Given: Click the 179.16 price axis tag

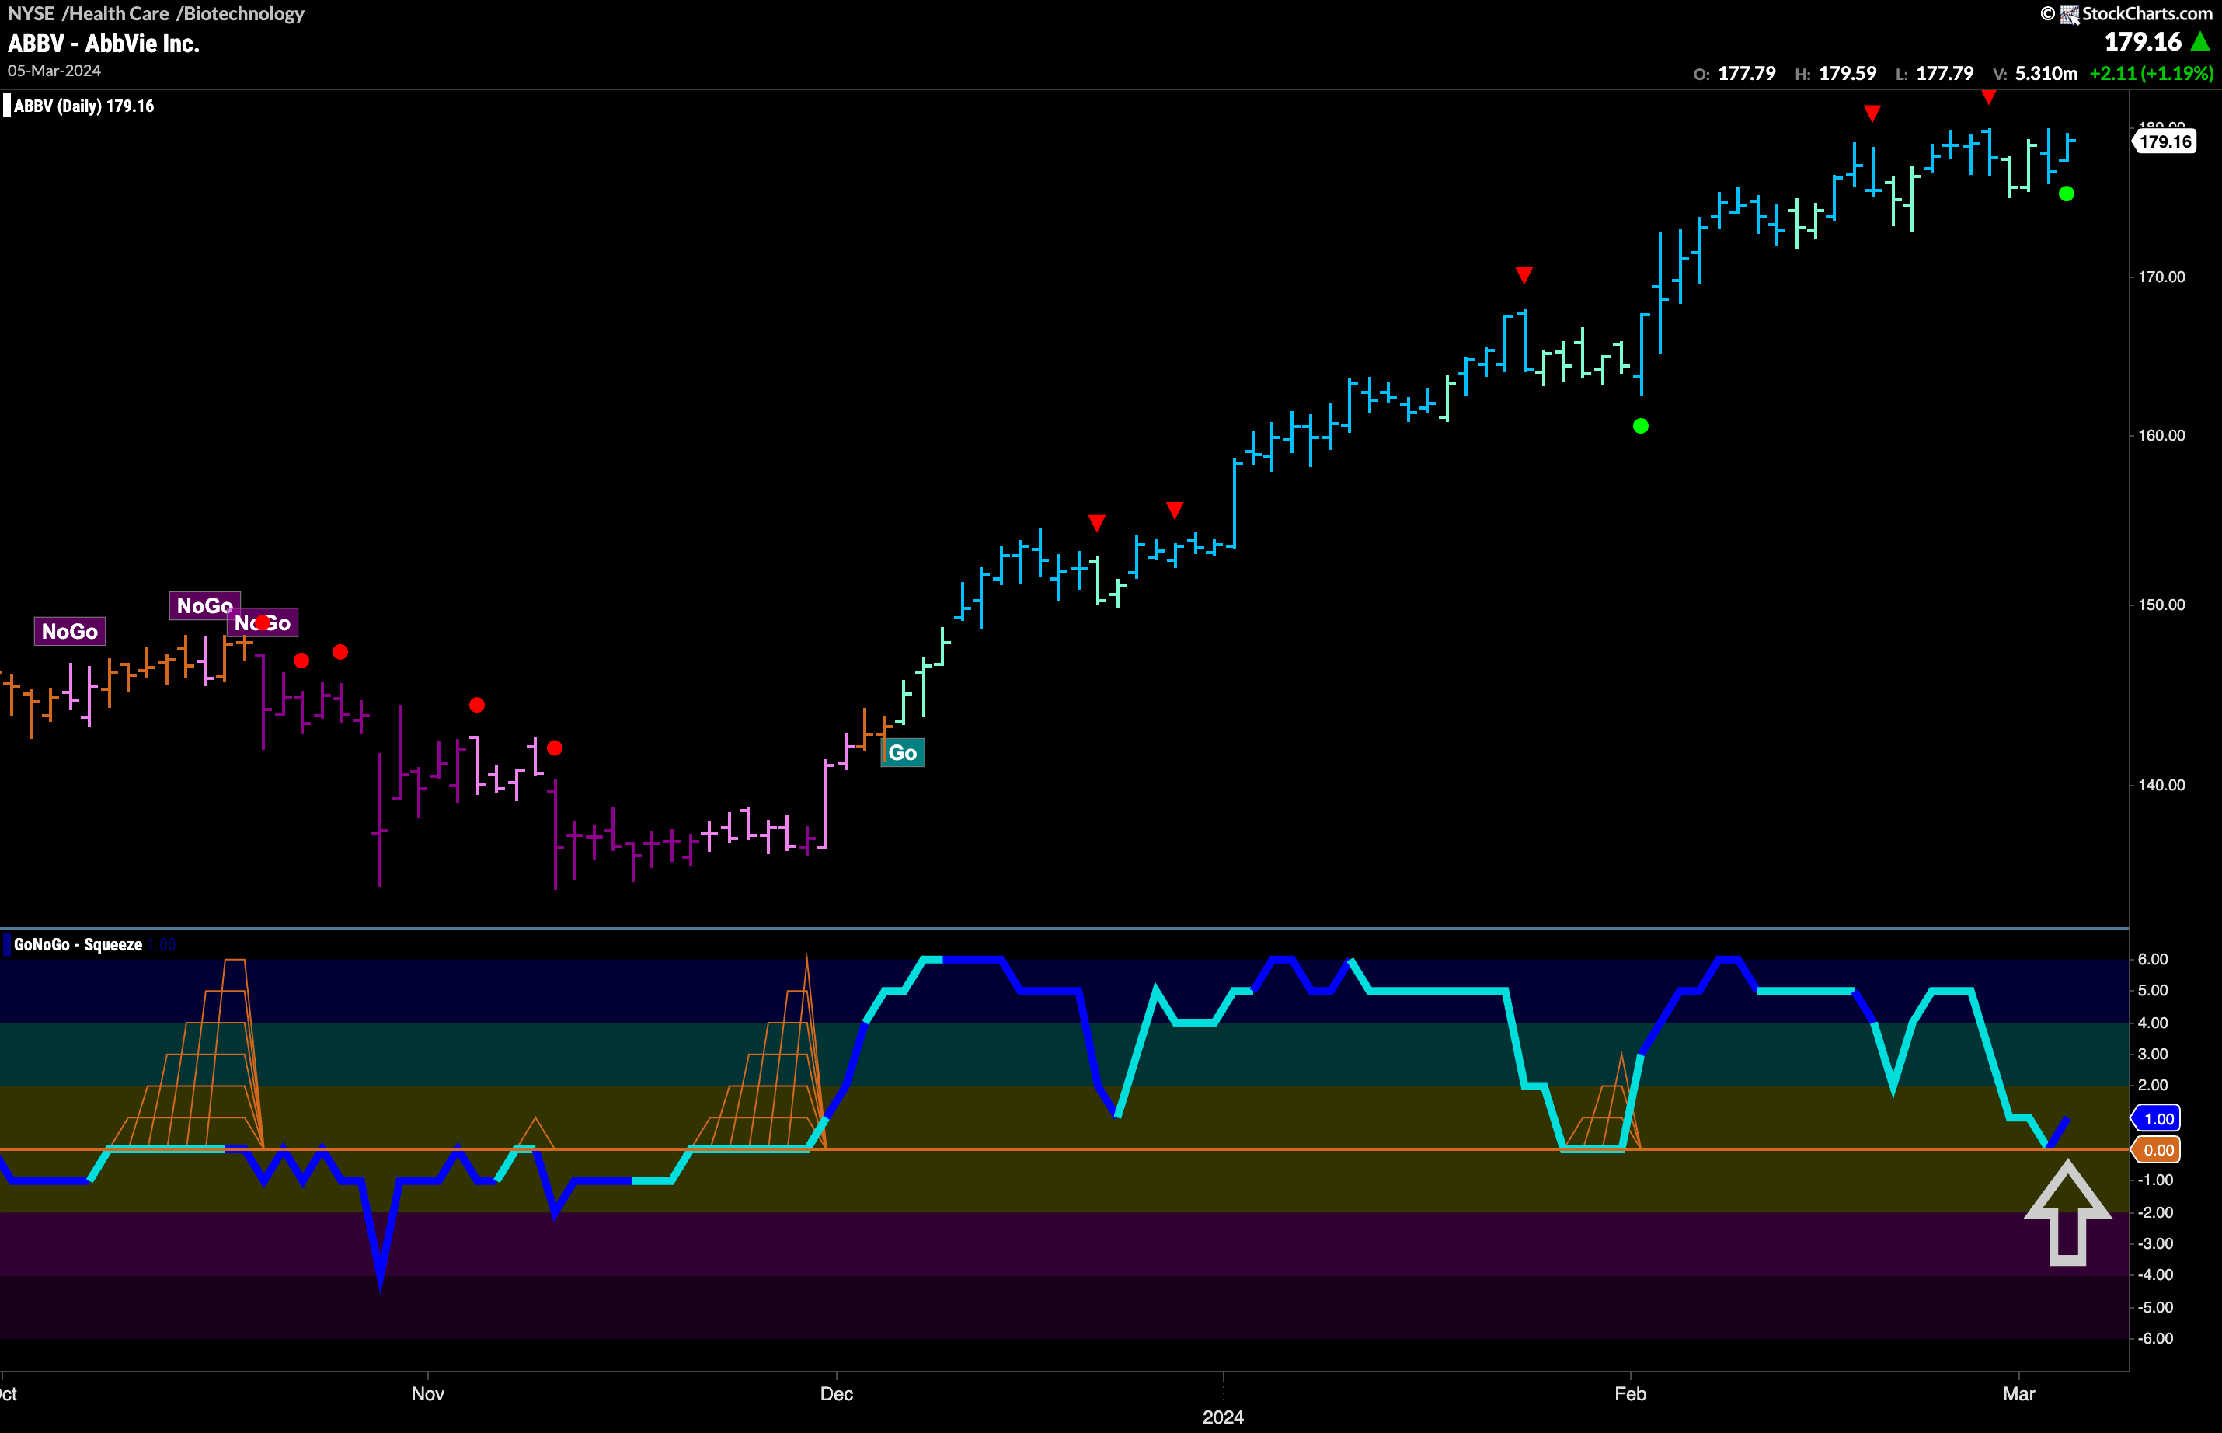Looking at the screenshot, I should (x=2165, y=141).
